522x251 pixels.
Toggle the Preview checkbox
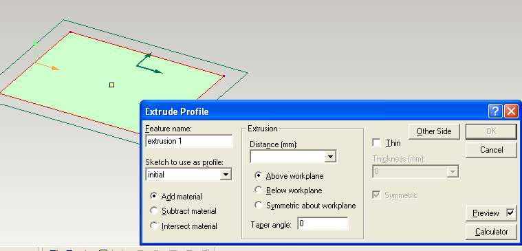(x=510, y=212)
